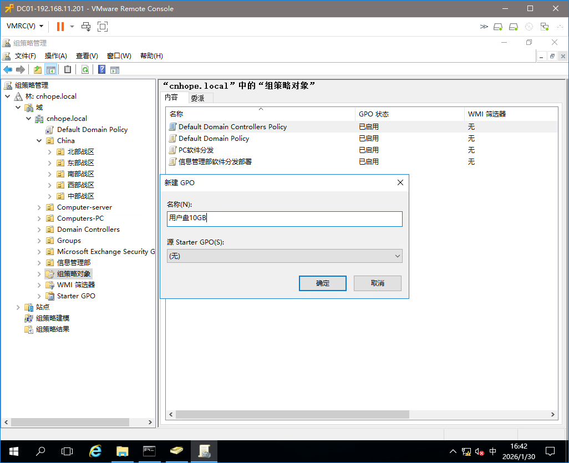The height and width of the screenshot is (463, 569).
Task: Select Default Domain Policy tree link
Action: point(92,130)
